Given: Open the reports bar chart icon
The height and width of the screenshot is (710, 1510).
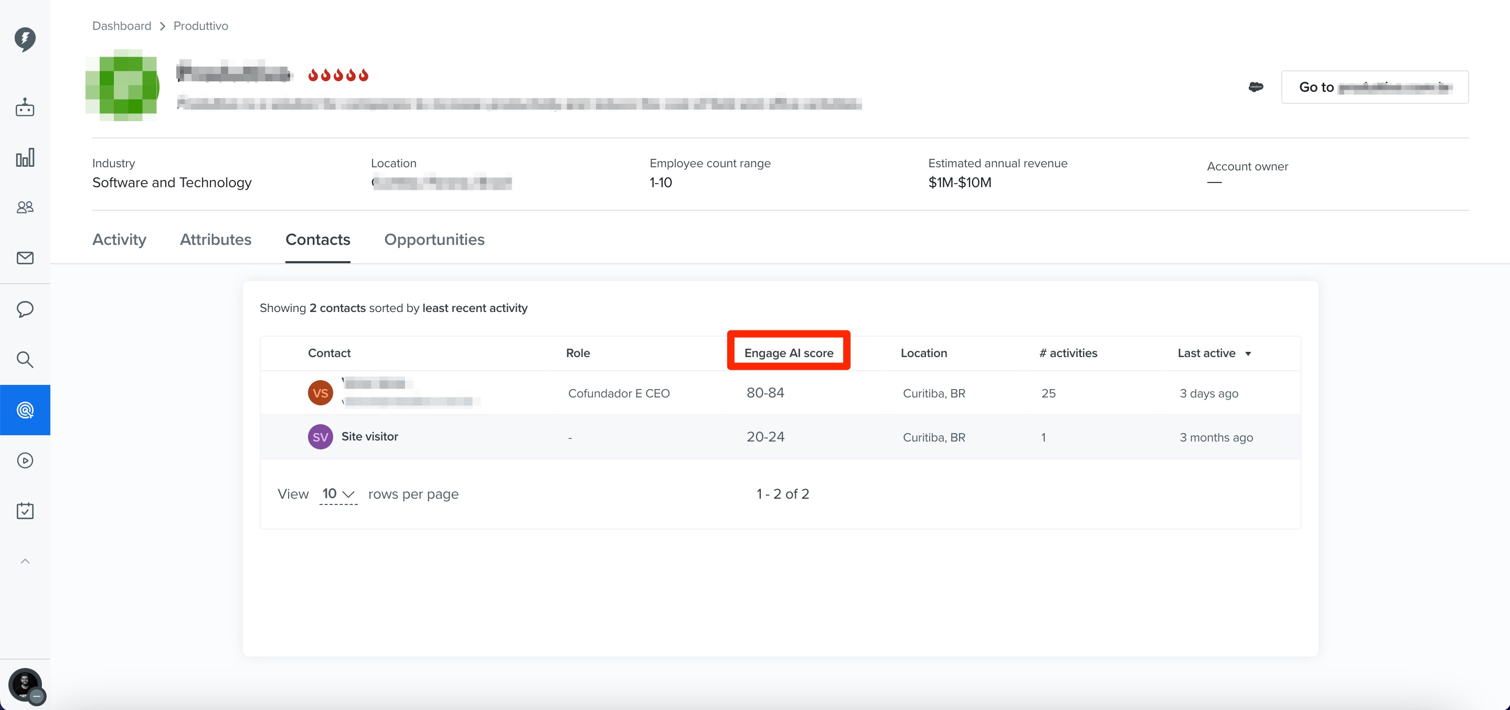Looking at the screenshot, I should point(25,157).
